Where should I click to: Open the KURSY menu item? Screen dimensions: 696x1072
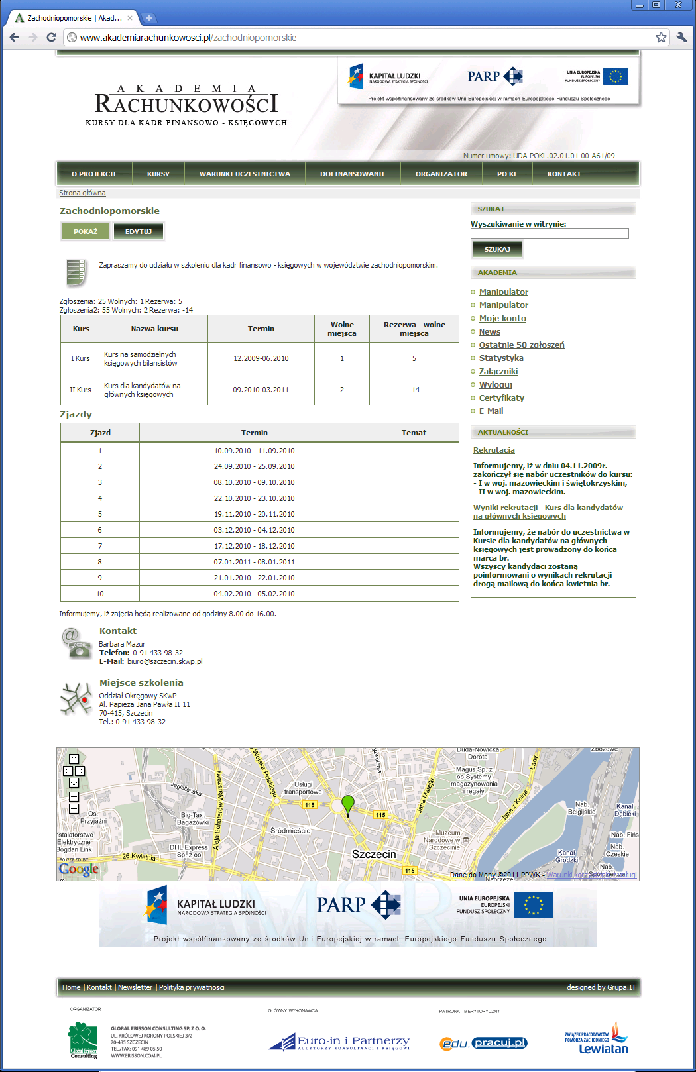coord(158,174)
